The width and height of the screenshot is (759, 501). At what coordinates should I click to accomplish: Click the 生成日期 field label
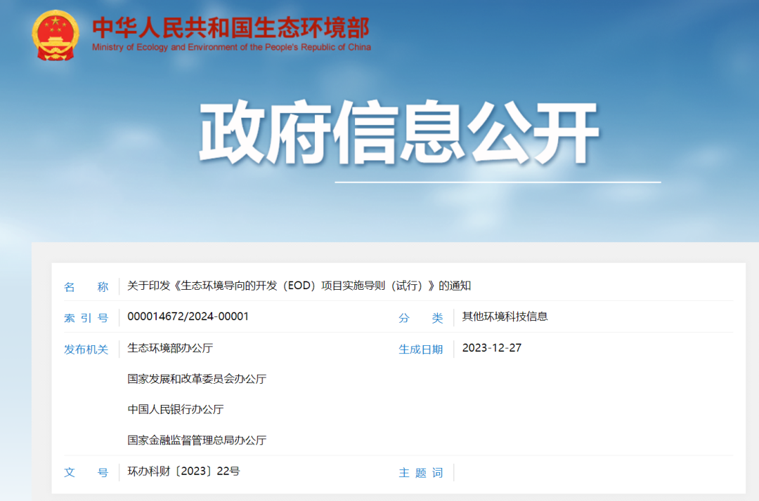pyautogui.click(x=421, y=349)
